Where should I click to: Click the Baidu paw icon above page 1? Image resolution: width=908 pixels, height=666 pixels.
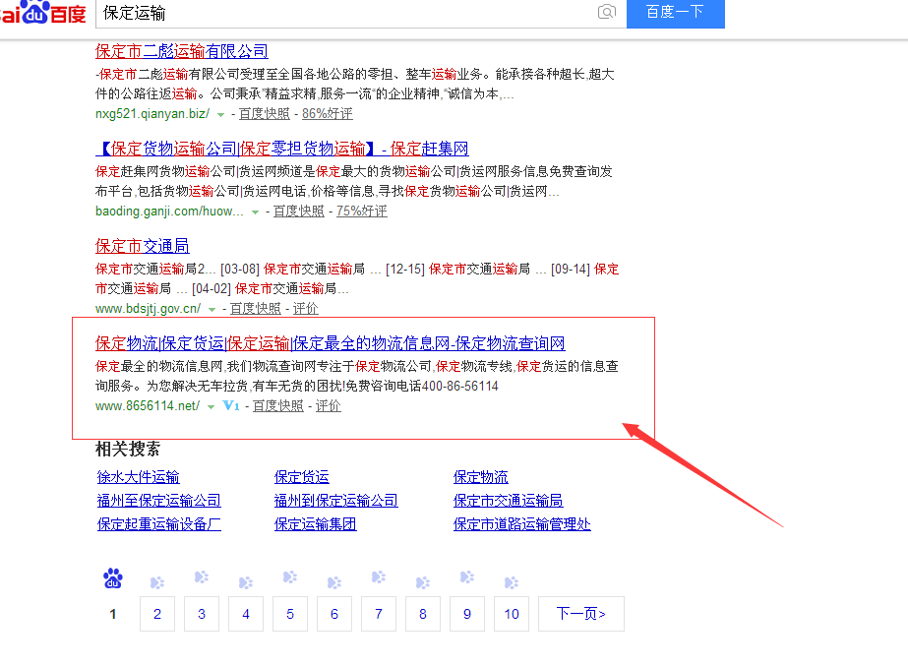(113, 578)
